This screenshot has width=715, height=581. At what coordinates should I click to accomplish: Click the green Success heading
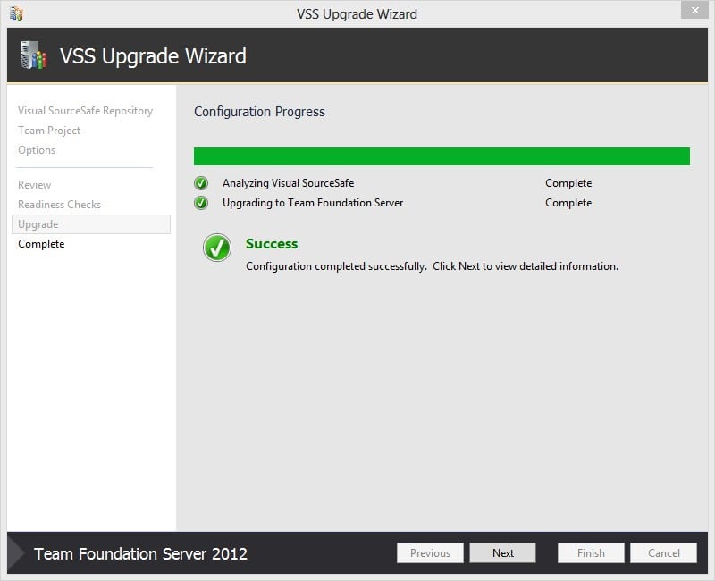click(x=272, y=244)
